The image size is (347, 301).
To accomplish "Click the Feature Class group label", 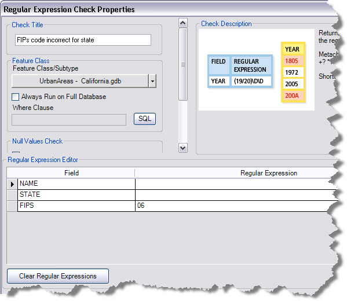I will point(31,61).
